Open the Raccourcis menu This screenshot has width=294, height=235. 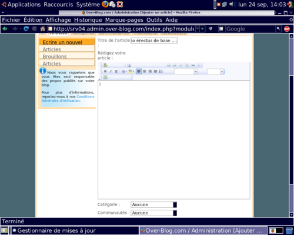[58, 5]
